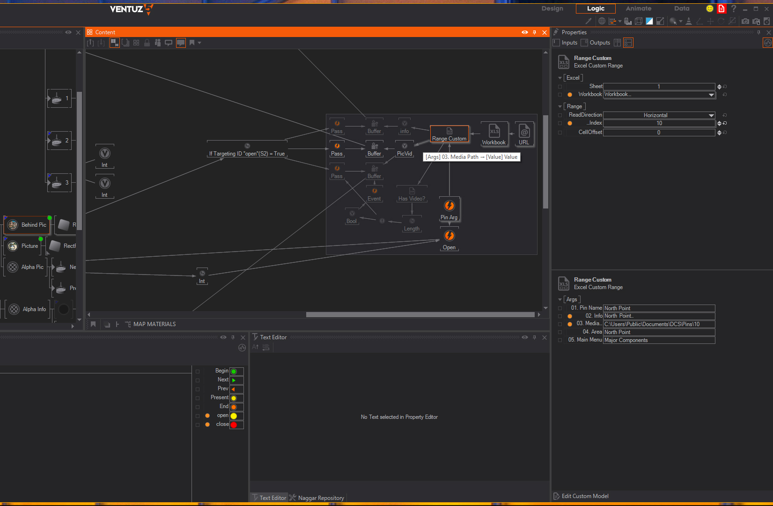Click the smiley face icon in title bar
773x506 pixels.
[710, 8]
